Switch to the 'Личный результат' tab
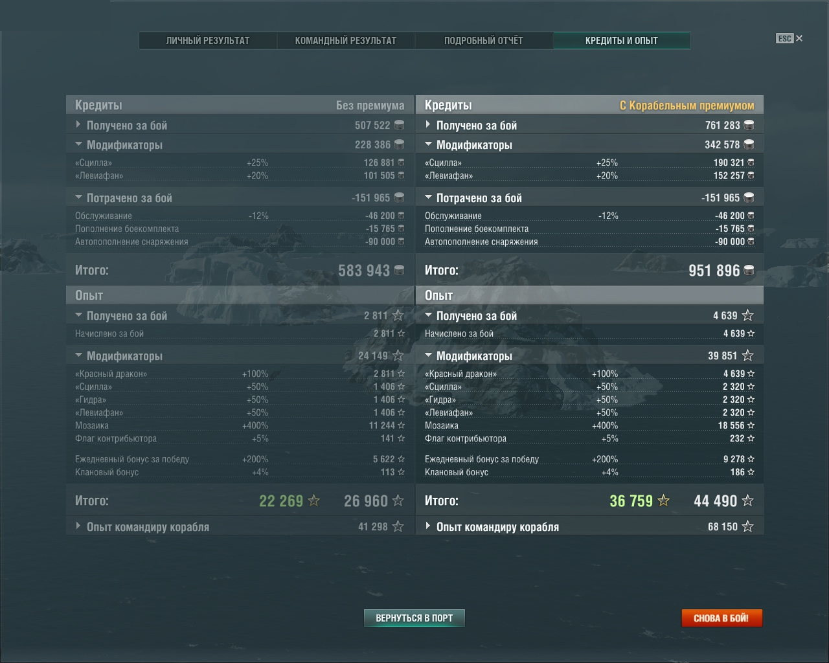829x663 pixels. point(208,41)
